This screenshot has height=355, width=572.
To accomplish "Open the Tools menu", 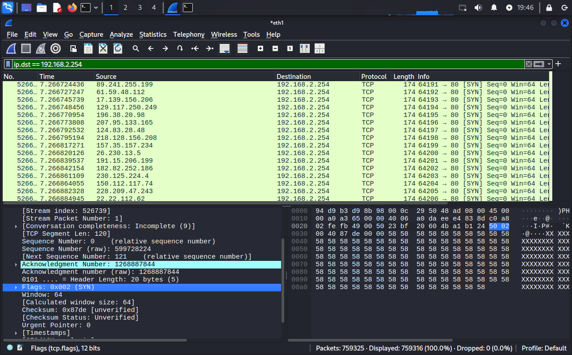I will click(x=251, y=35).
